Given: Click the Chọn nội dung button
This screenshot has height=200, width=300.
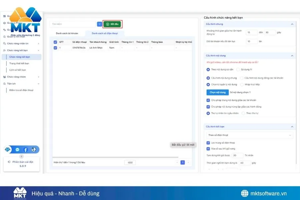Looking at the screenshot, I should click(217, 92).
